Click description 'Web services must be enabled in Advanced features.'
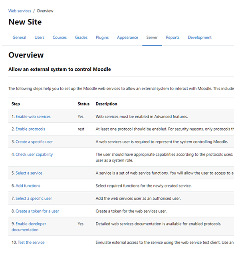This screenshot has width=234, height=253. (x=142, y=116)
